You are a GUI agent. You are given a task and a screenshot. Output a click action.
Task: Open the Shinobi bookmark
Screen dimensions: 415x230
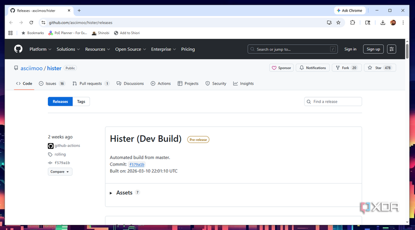101,33
